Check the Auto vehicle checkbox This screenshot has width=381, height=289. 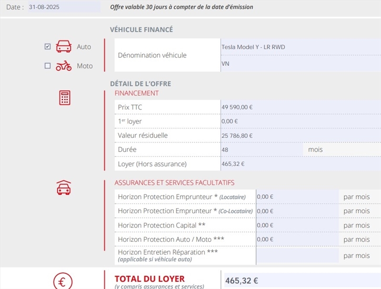pyautogui.click(x=48, y=46)
